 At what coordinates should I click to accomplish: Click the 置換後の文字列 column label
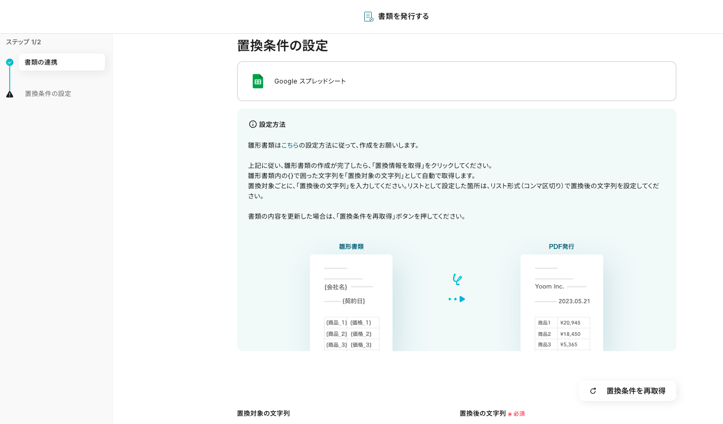coord(483,413)
